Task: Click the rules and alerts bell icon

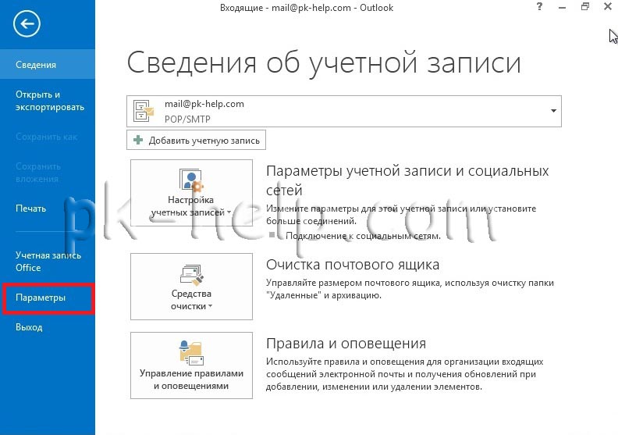Action: [x=191, y=352]
